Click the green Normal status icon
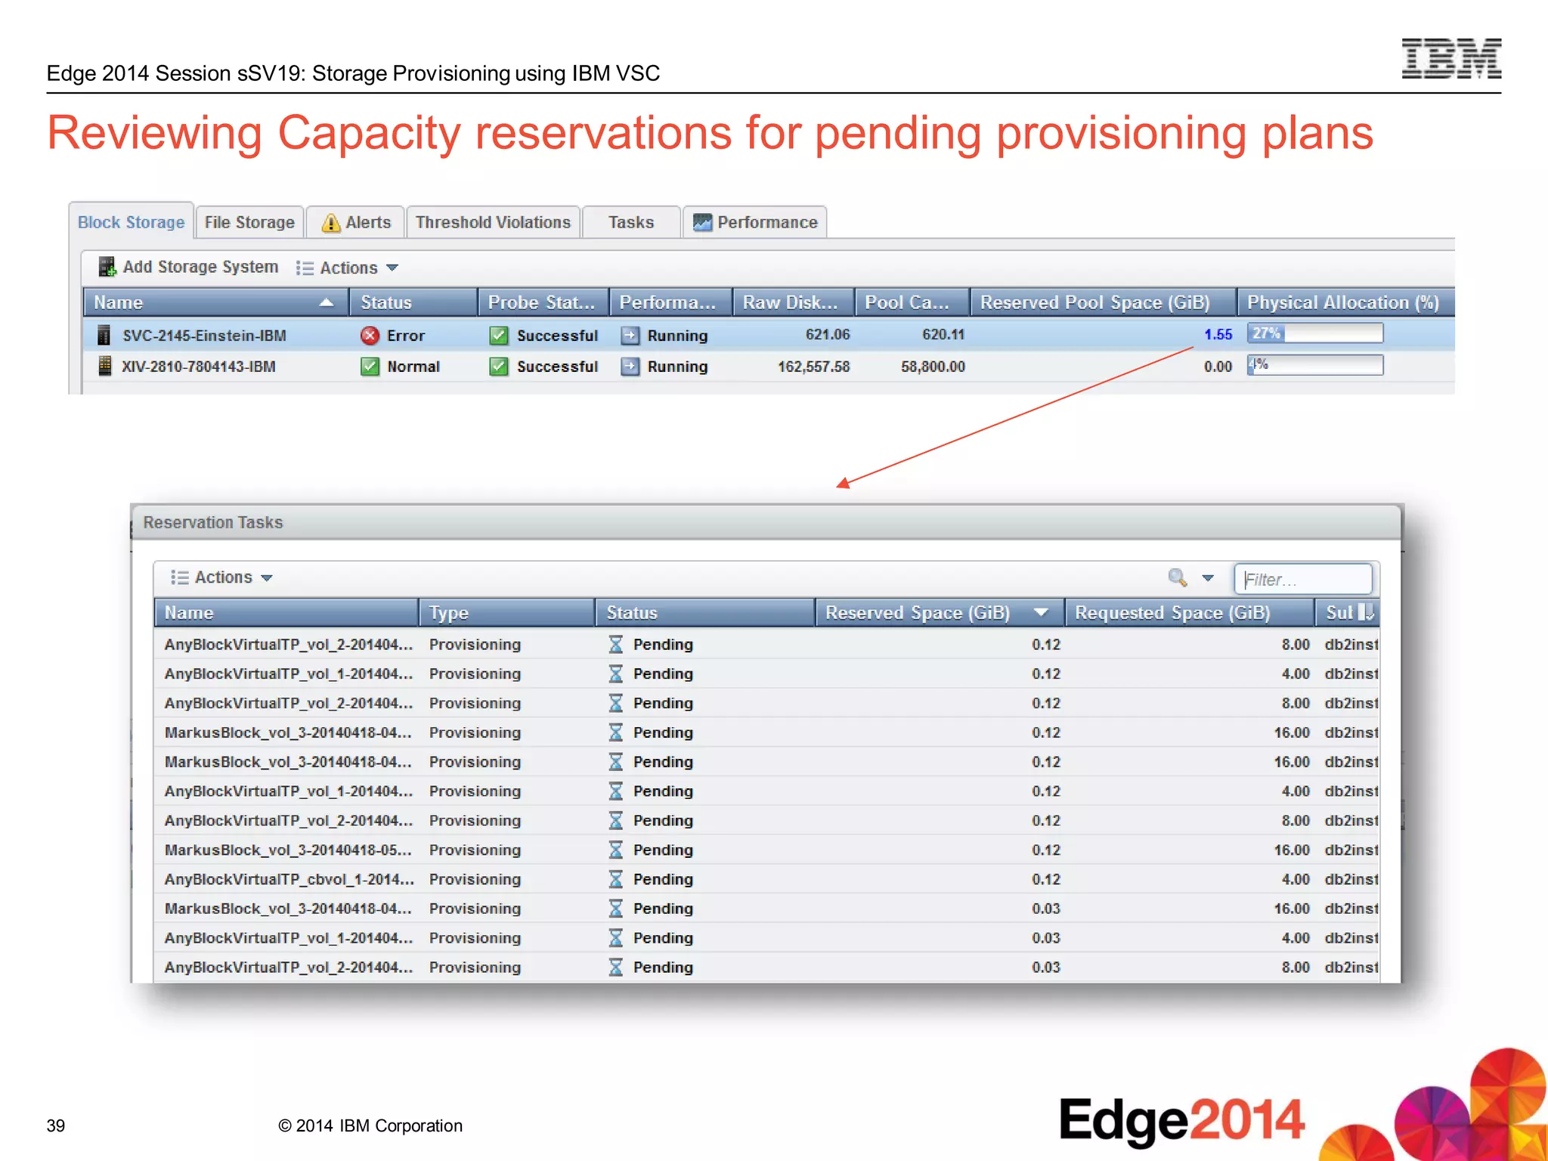Screen dimensions: 1548x1161 click(370, 367)
